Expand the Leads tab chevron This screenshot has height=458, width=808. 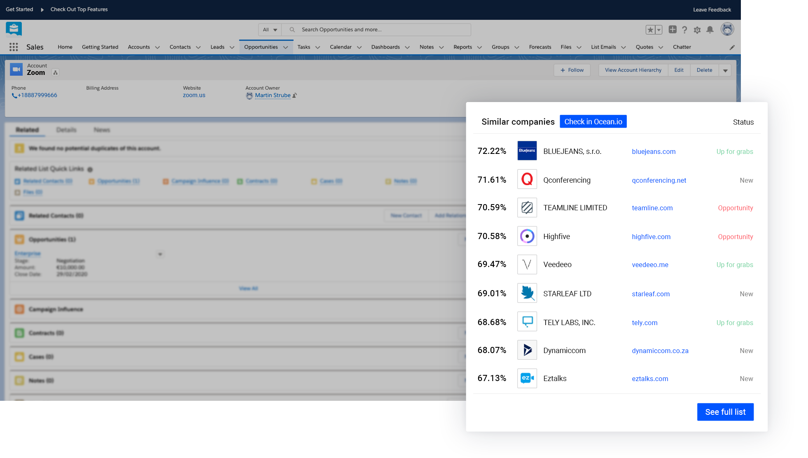tap(232, 47)
